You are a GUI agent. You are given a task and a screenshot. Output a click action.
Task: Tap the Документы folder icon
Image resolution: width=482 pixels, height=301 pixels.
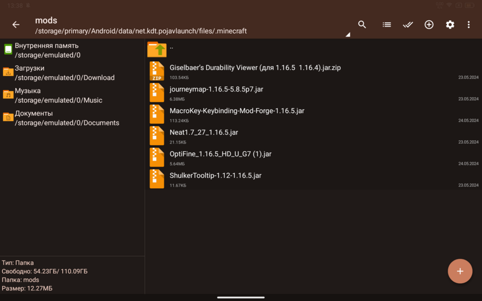[8, 117]
